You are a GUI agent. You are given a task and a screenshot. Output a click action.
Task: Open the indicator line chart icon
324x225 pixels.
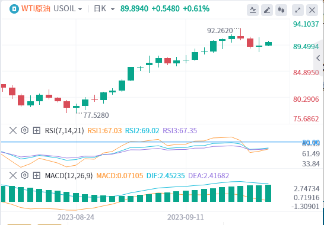tap(253, 9)
